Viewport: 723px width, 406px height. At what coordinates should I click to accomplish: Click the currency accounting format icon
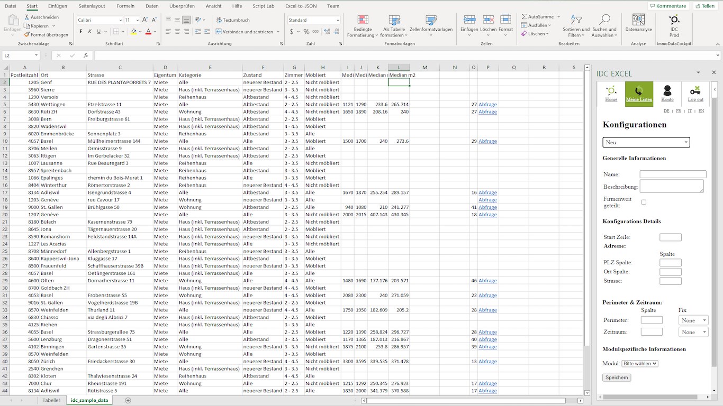coord(292,32)
